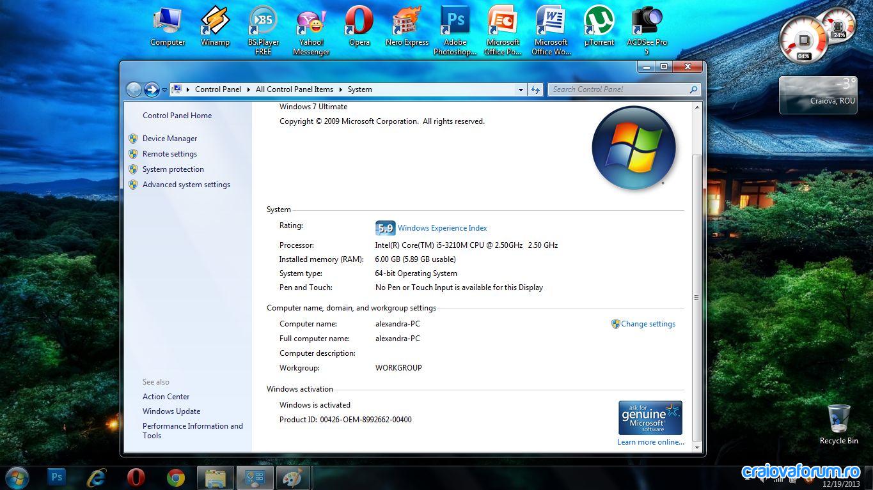Select the System breadcrumb item
This screenshot has height=490, width=873.
[x=359, y=89]
